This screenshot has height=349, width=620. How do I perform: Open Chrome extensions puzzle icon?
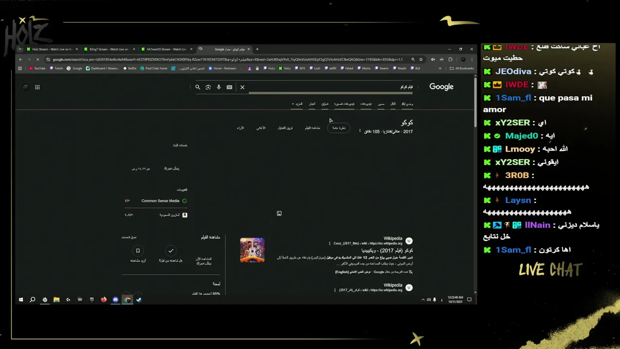click(450, 59)
